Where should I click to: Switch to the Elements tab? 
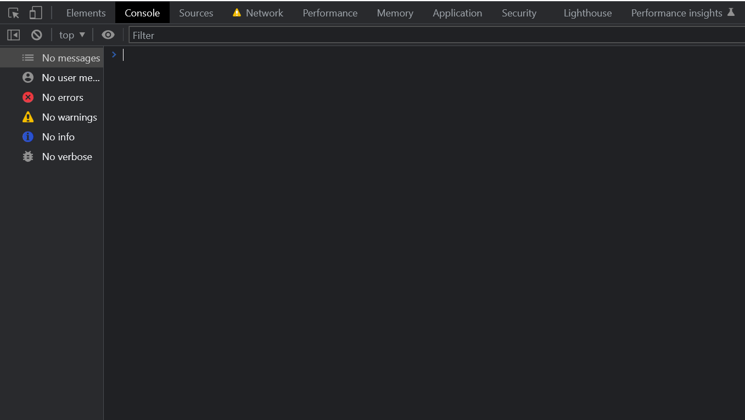(x=86, y=13)
